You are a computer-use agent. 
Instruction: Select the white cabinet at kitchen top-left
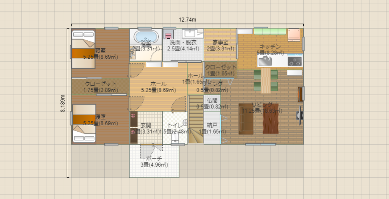coord(245,31)
